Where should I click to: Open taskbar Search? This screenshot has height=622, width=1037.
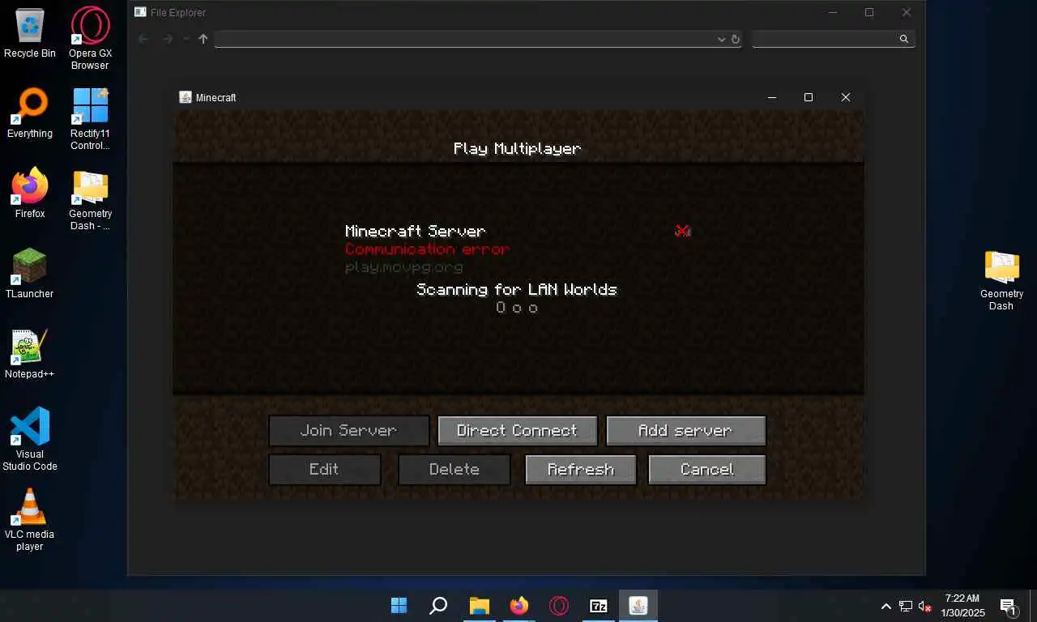pyautogui.click(x=438, y=606)
